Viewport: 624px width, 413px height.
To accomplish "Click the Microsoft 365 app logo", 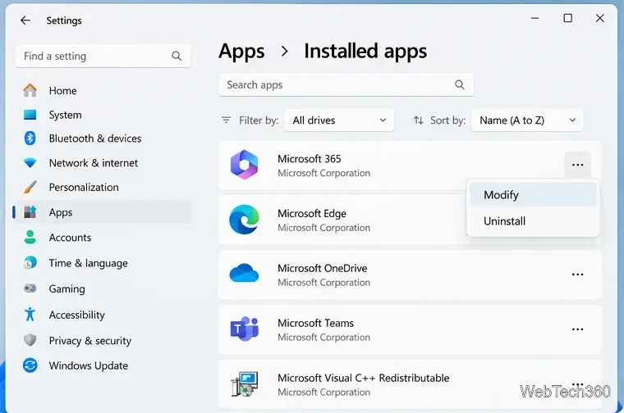I will coord(245,165).
